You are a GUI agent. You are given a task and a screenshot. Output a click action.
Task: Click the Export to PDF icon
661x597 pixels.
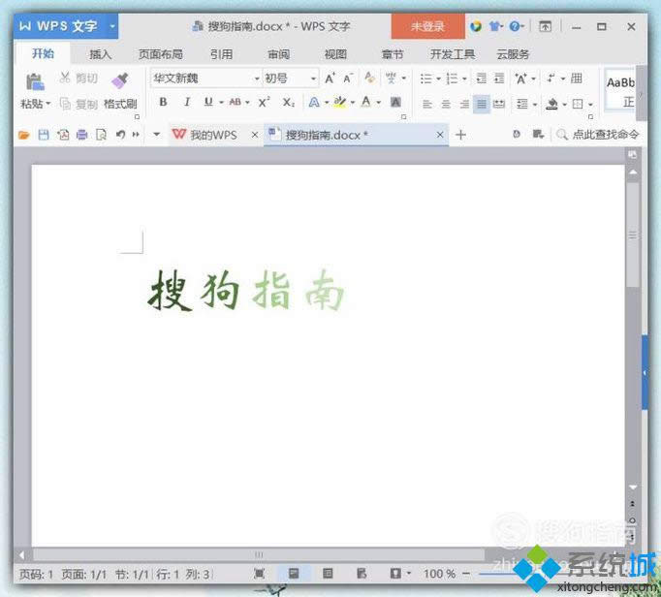(x=63, y=135)
